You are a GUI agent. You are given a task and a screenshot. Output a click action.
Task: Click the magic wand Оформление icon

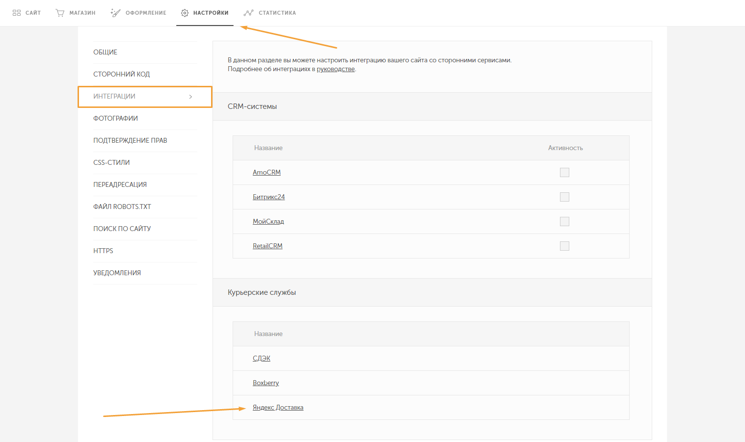tap(115, 13)
